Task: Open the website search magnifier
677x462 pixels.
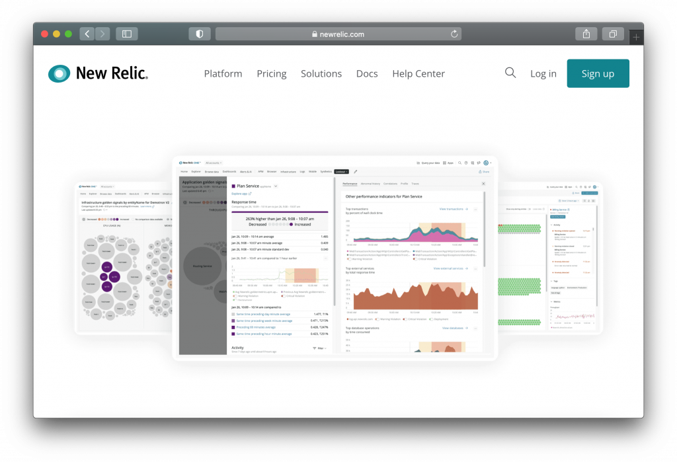Action: 510,73
